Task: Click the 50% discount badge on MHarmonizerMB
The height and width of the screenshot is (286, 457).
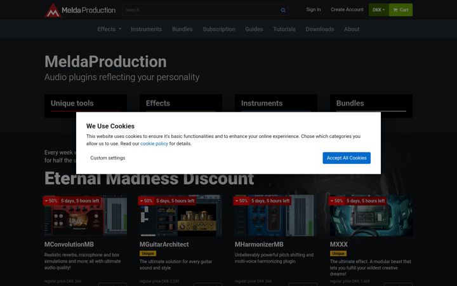Action: click(242, 201)
